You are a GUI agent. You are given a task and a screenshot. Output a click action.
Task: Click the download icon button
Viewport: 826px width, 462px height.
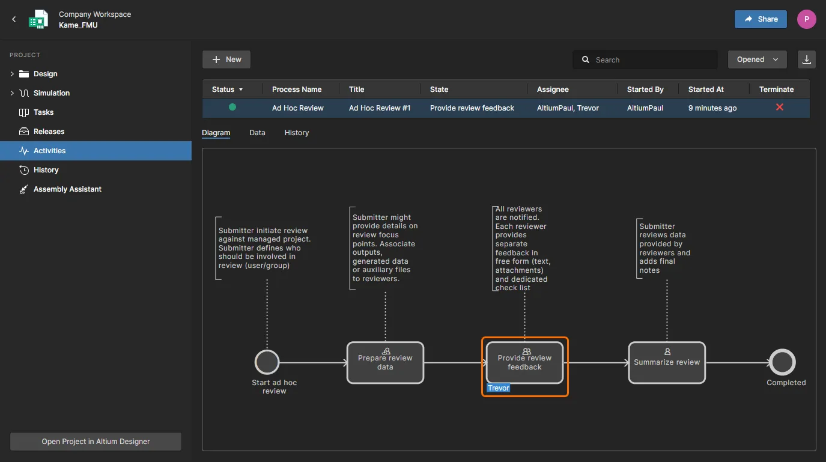807,59
